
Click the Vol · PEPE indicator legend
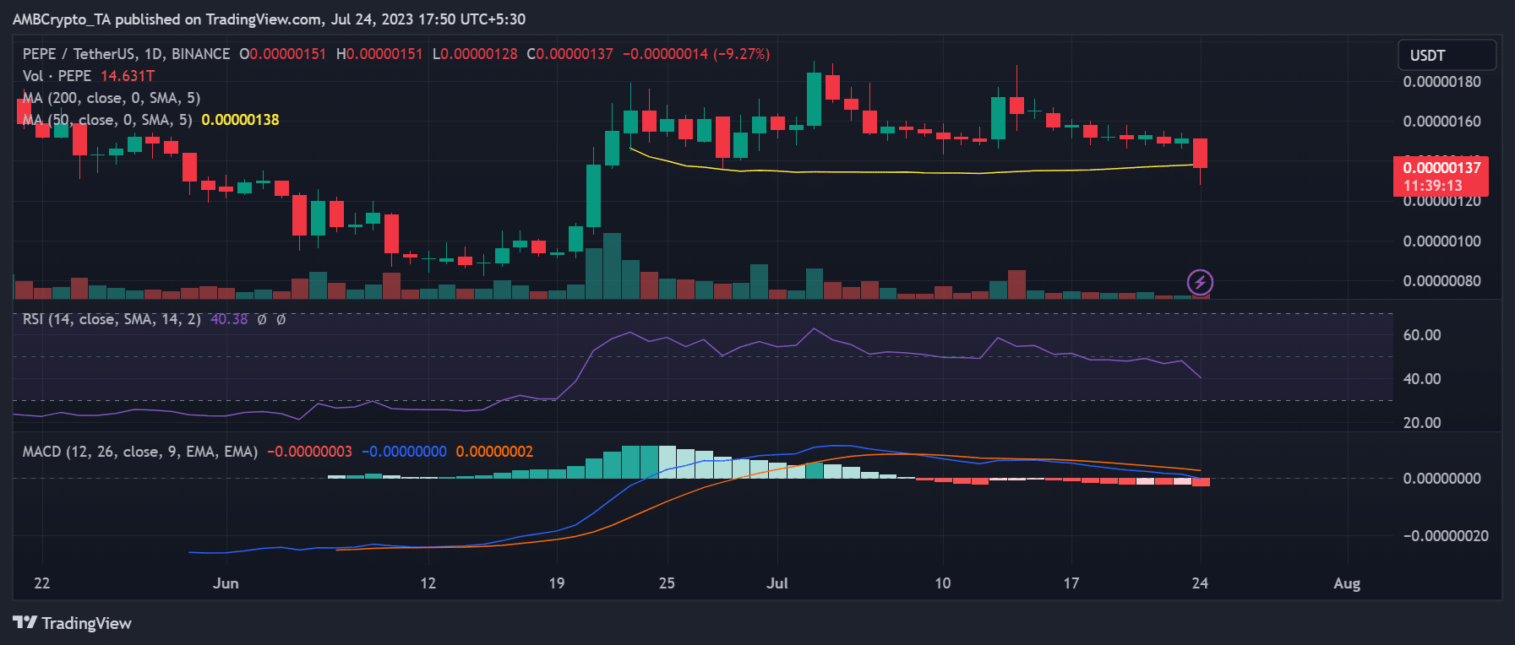(57, 76)
